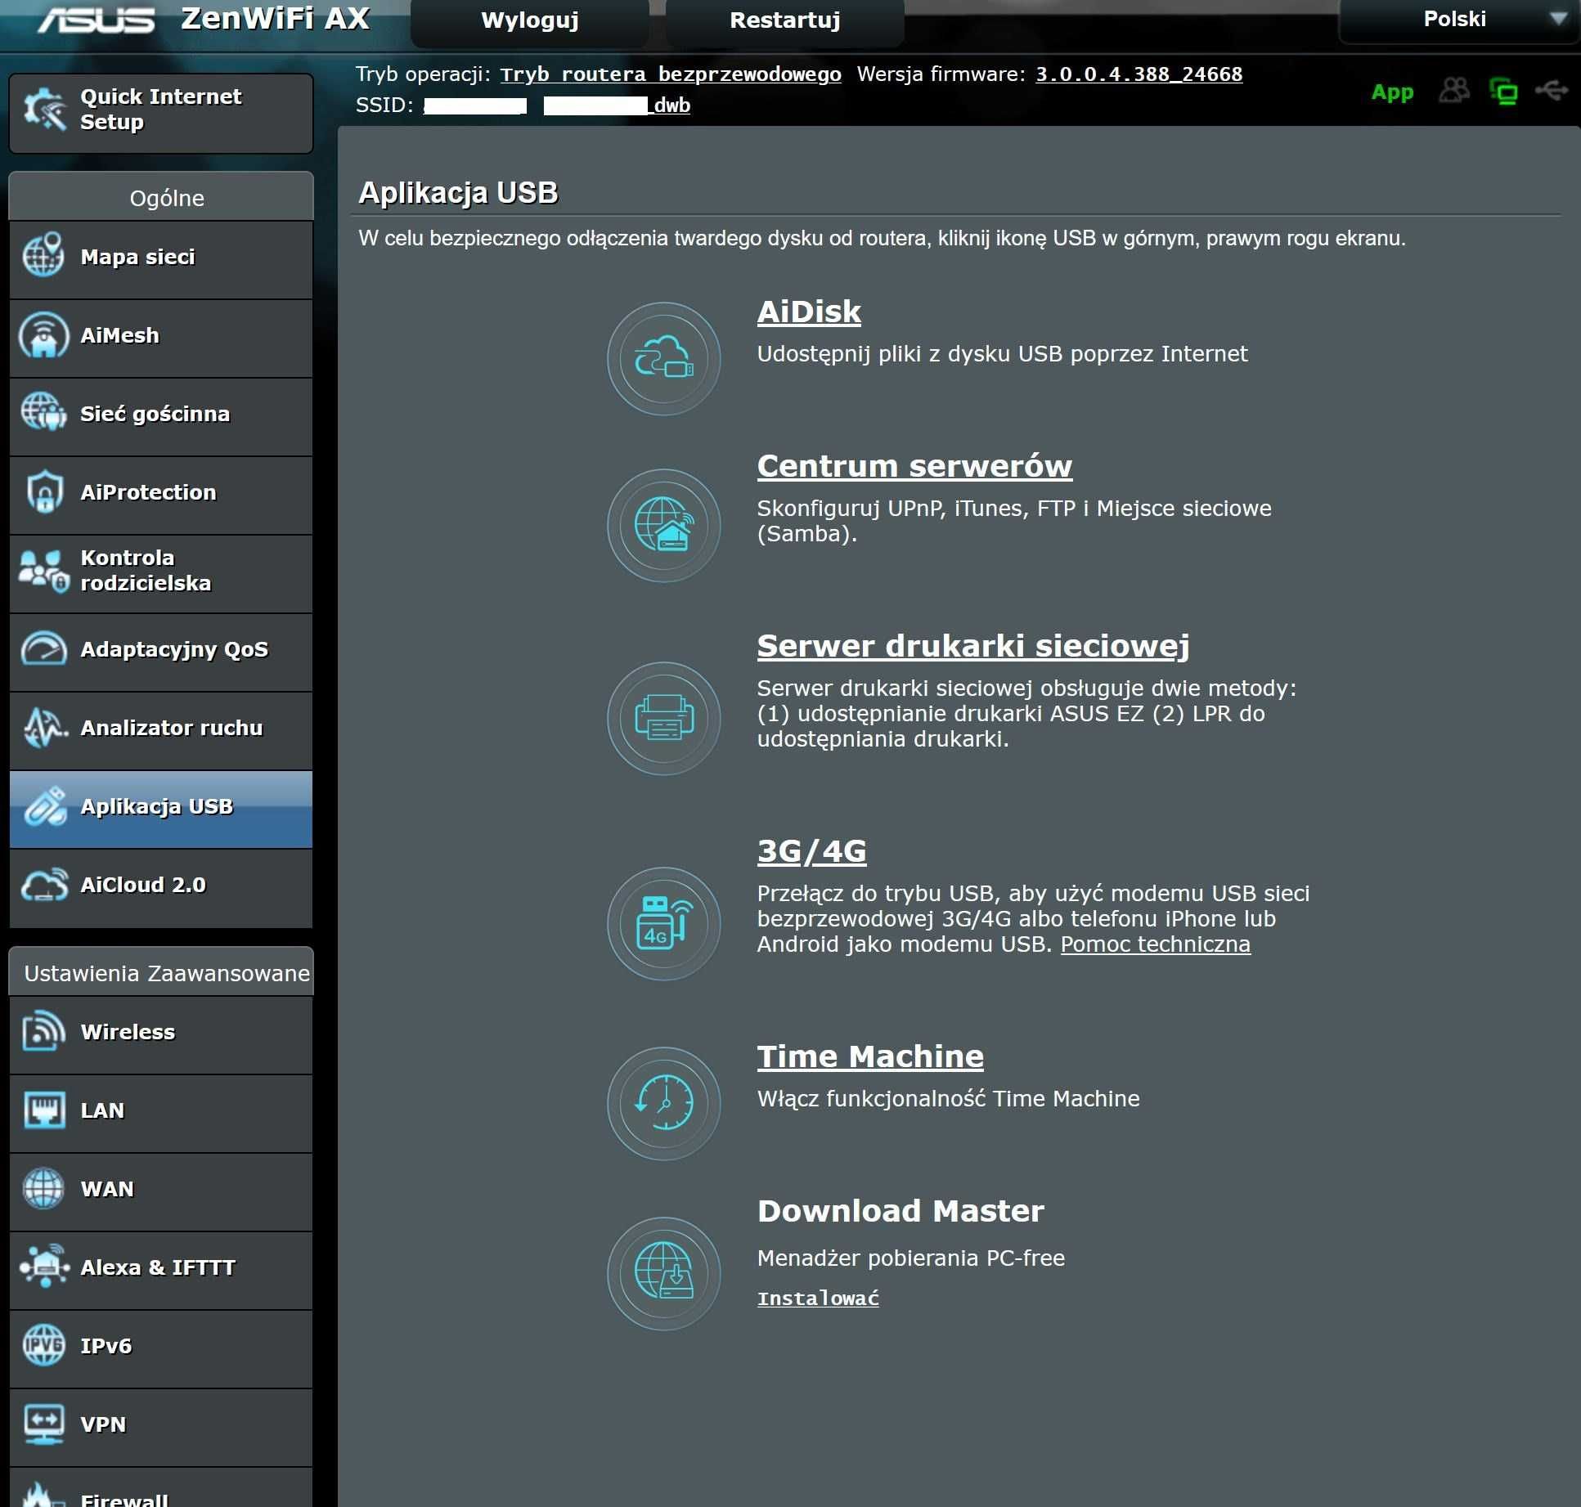1581x1507 pixels.
Task: Click the Centrum serwerów title link
Action: click(x=914, y=465)
